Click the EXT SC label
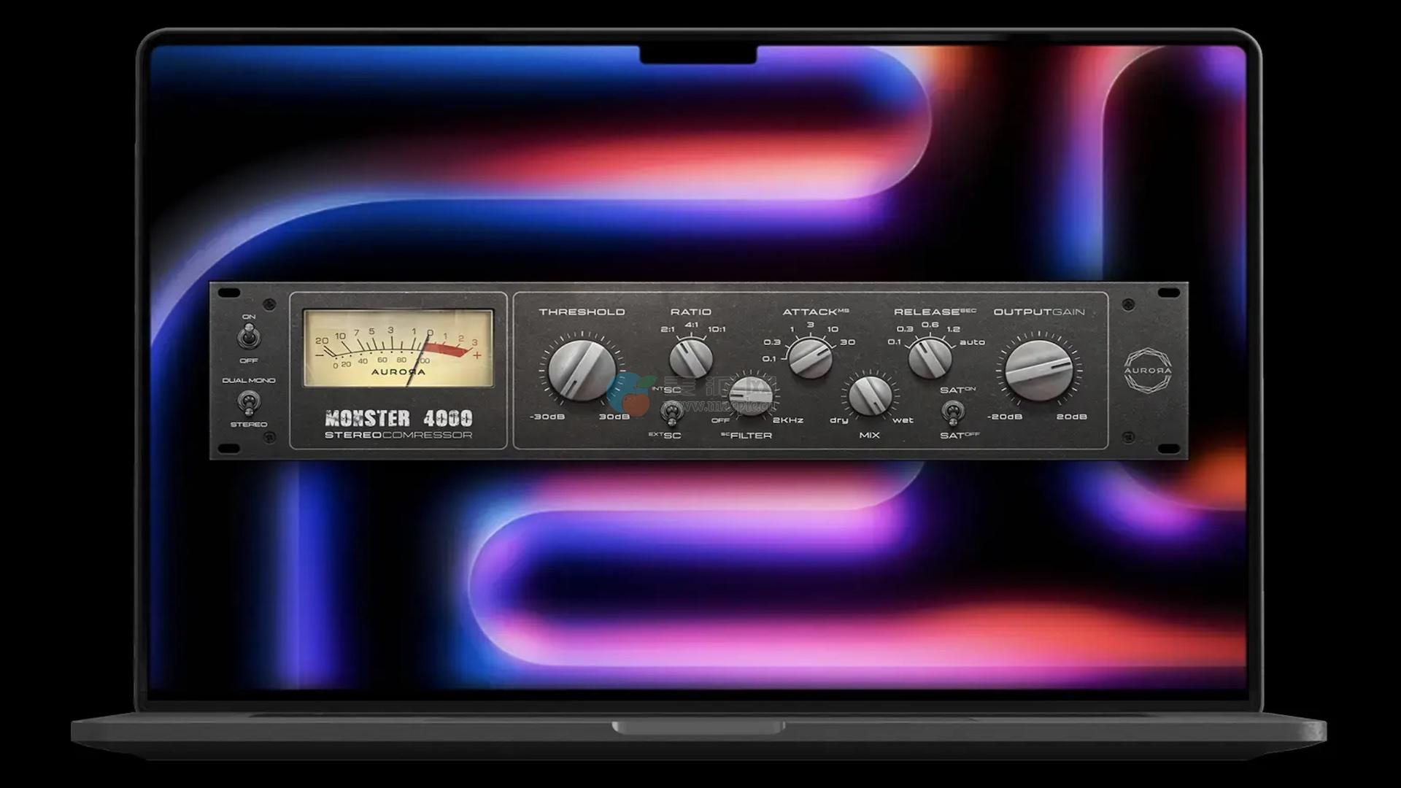 coord(665,436)
